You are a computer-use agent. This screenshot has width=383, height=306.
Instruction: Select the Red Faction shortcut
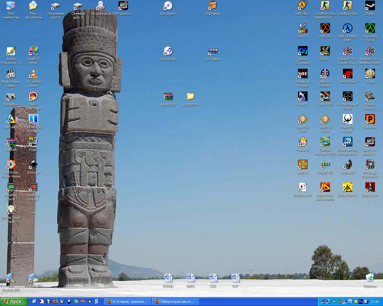coord(347,74)
